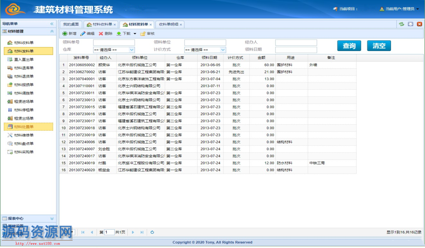Close the 材料收料单 tab

point(115,24)
